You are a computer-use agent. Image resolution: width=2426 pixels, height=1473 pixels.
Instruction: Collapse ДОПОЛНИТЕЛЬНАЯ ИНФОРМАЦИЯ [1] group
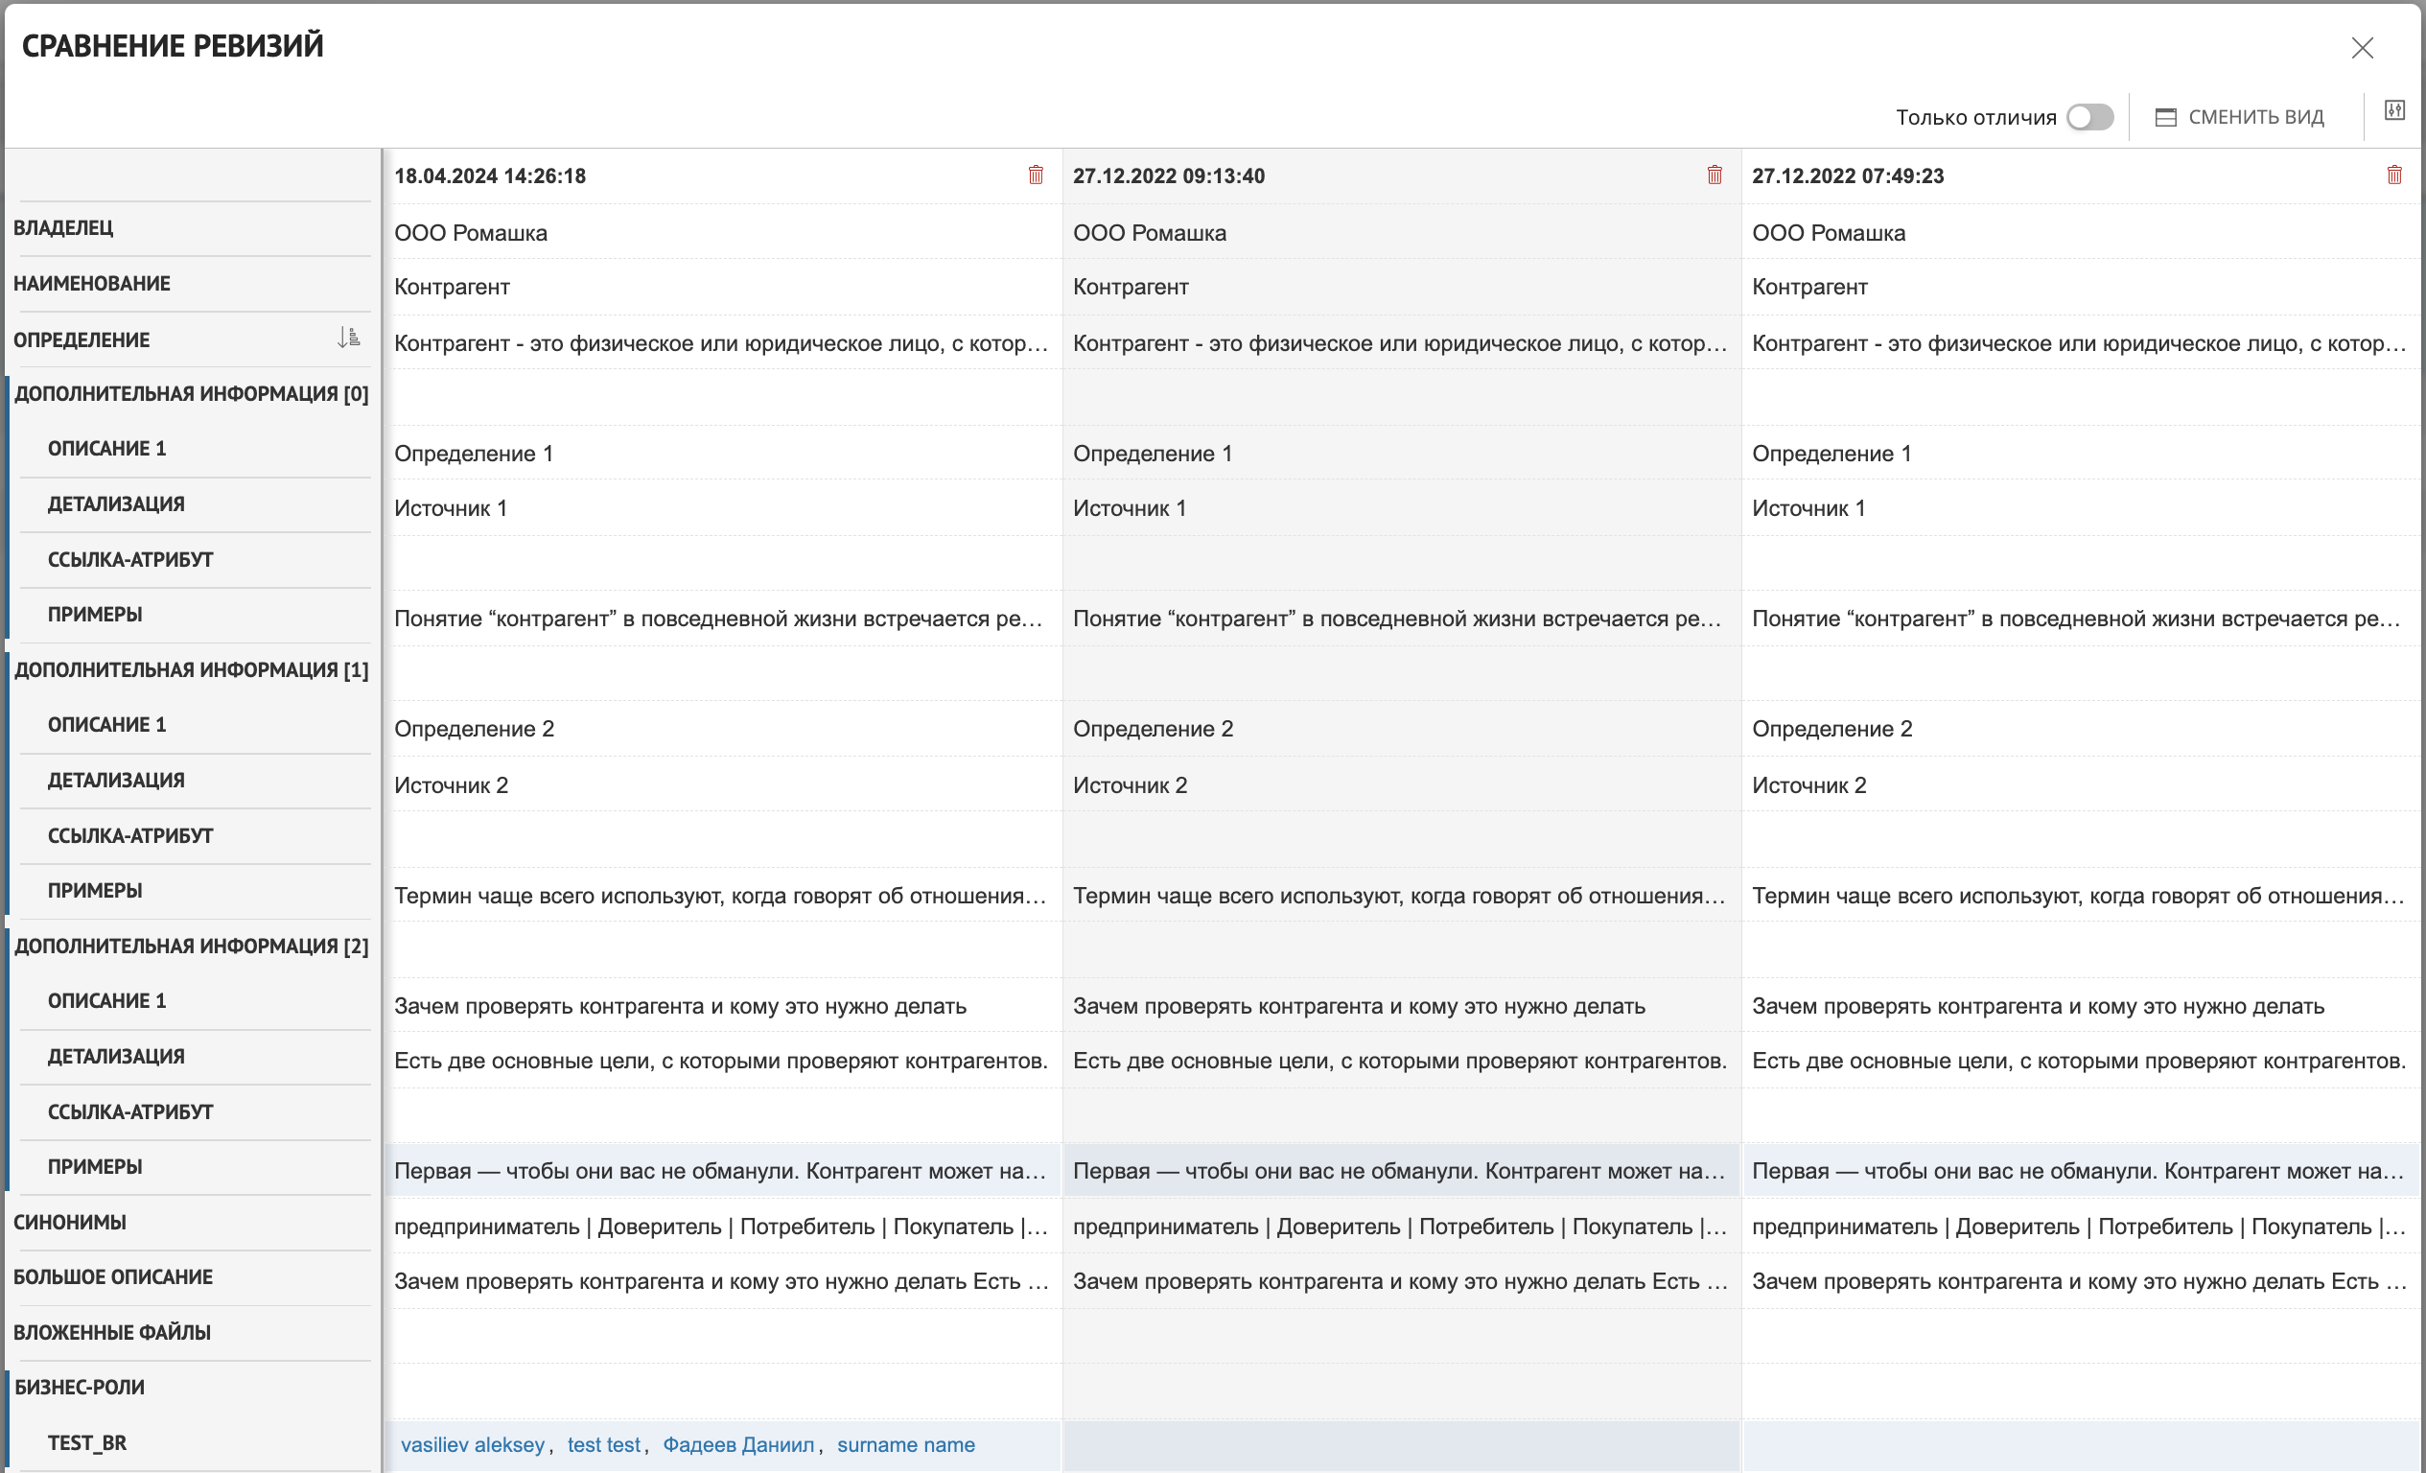(191, 670)
